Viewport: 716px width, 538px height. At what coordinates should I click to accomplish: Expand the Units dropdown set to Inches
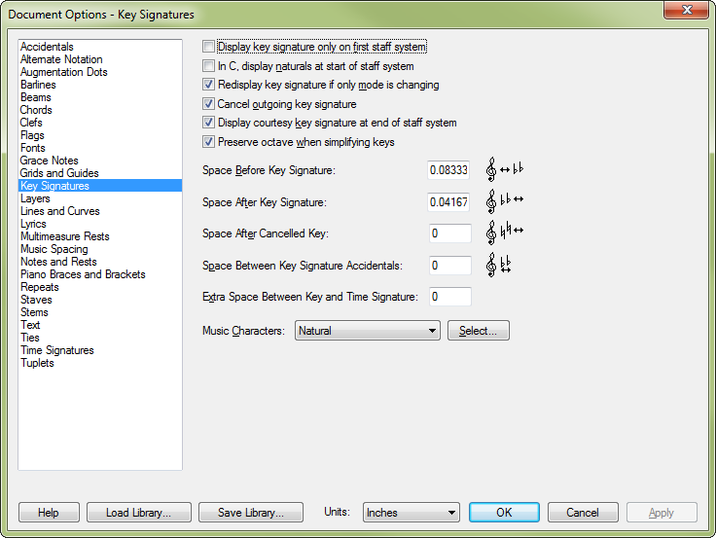pyautogui.click(x=411, y=513)
